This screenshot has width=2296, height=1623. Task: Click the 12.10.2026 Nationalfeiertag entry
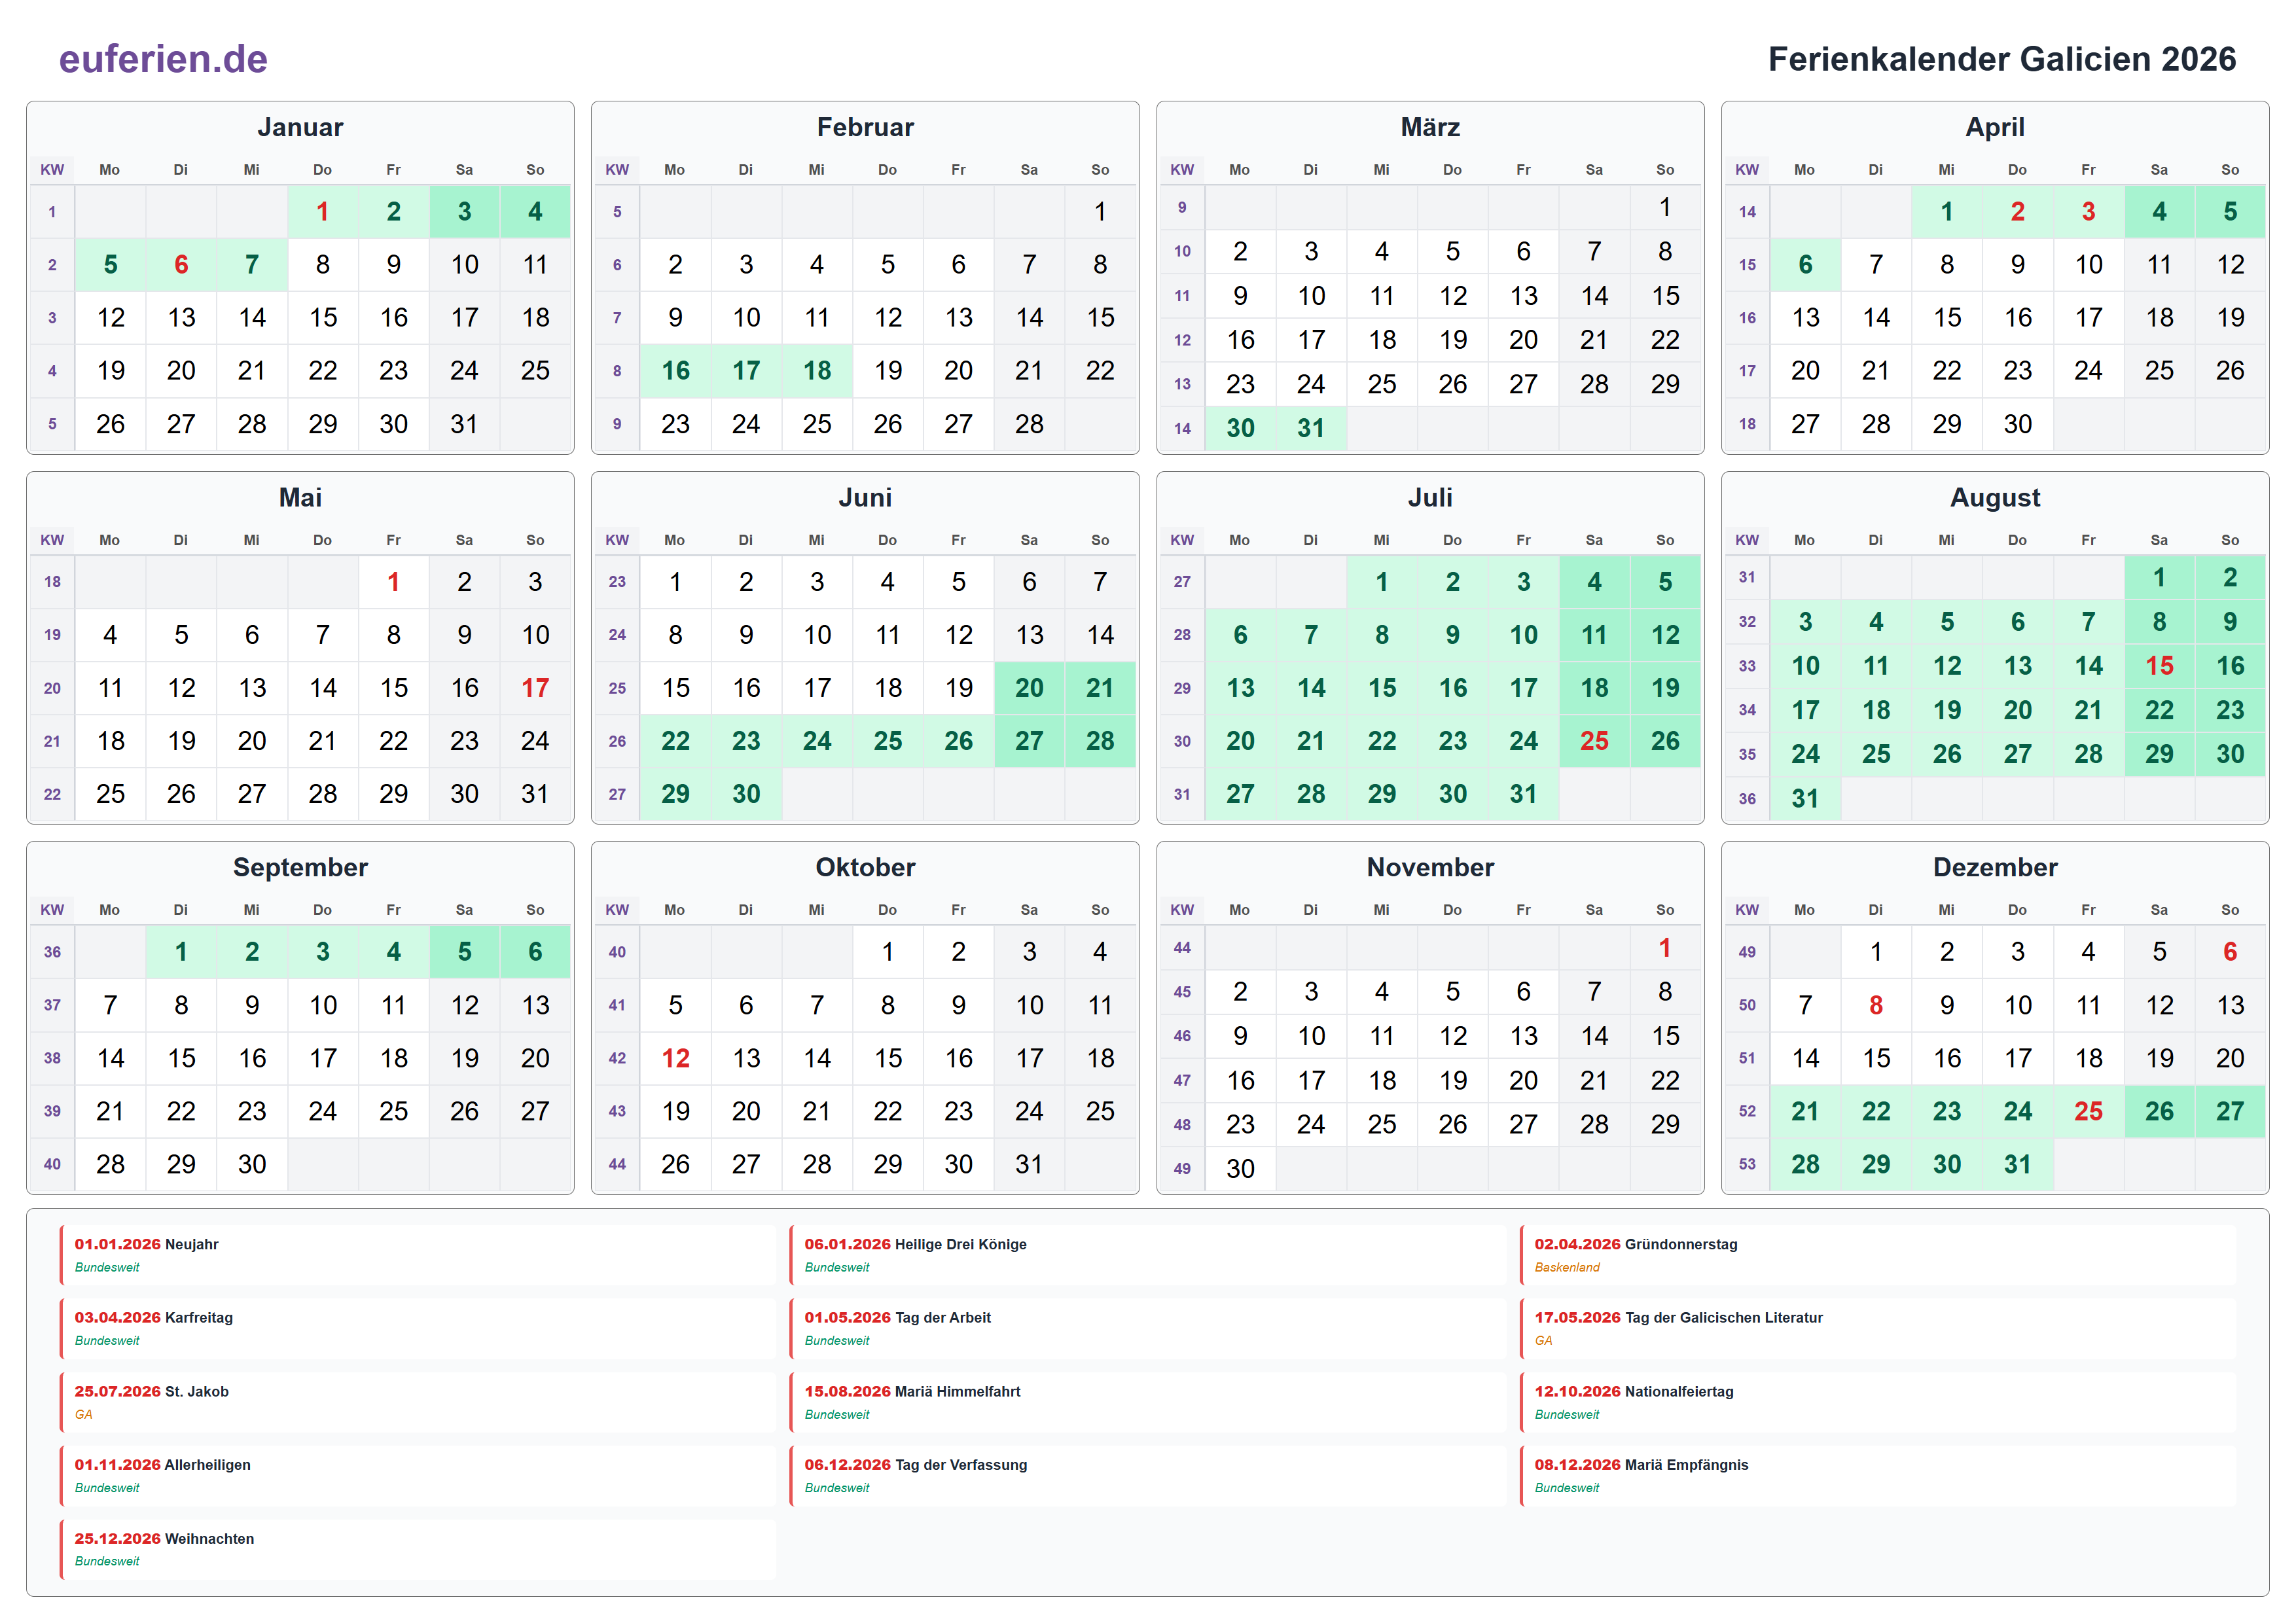point(1878,1403)
